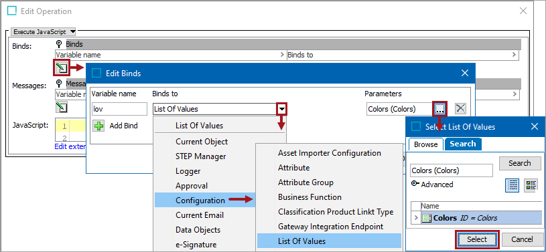Screen dimensions: 546x252
Task: Switch to the Search tab
Action: pos(463,144)
